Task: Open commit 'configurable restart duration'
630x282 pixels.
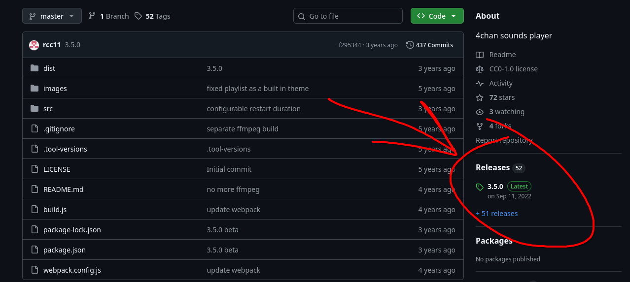Action: point(254,109)
